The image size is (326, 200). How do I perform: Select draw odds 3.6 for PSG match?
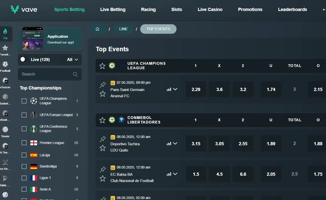click(219, 89)
